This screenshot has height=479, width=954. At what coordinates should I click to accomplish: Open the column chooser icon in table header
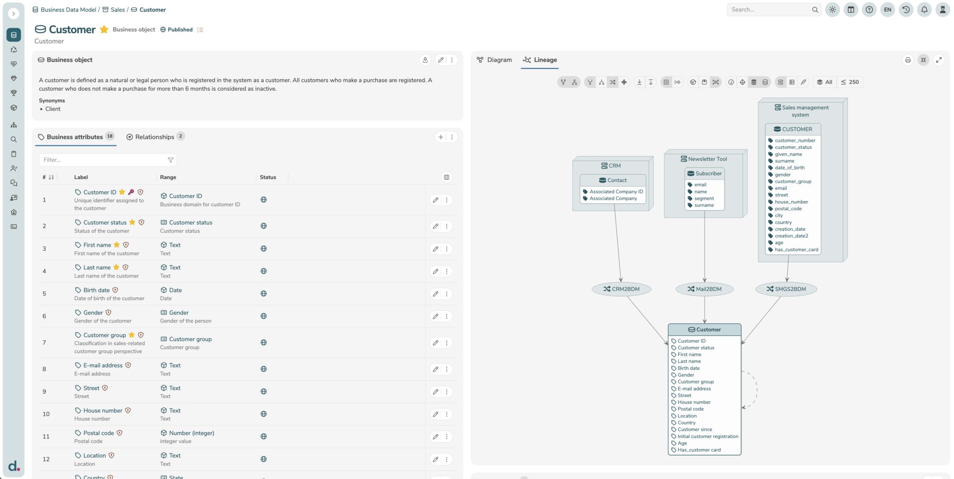[446, 178]
